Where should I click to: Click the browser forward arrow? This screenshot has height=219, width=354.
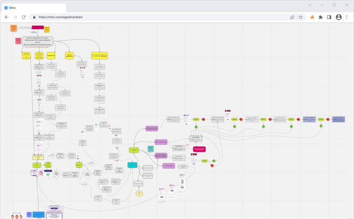pyautogui.click(x=15, y=17)
